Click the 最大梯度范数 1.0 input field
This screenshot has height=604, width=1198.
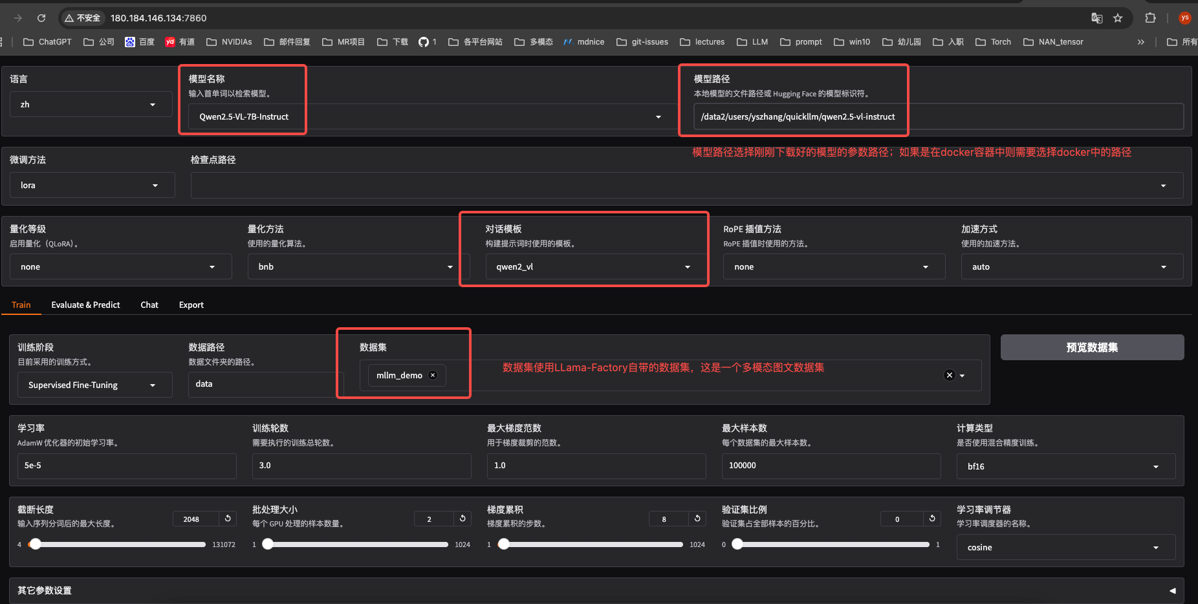point(596,466)
